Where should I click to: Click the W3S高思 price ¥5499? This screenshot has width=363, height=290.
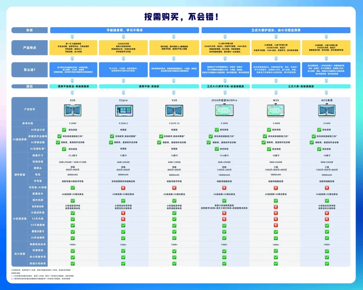point(327,123)
